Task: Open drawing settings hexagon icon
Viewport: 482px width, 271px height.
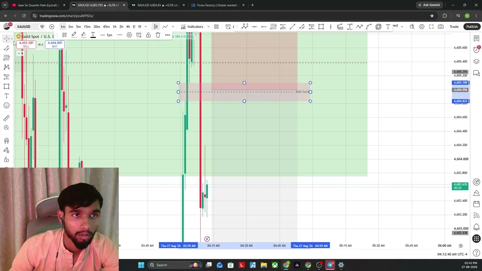Action: pyautogui.click(x=129, y=35)
